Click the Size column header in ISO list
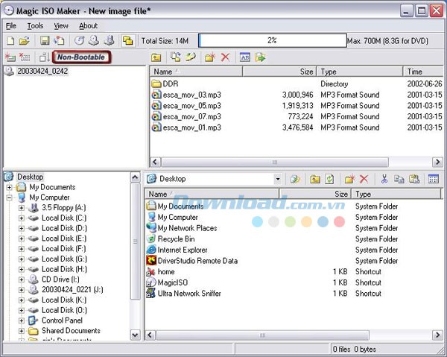Screen dimensions: 447x357 (x=278, y=72)
